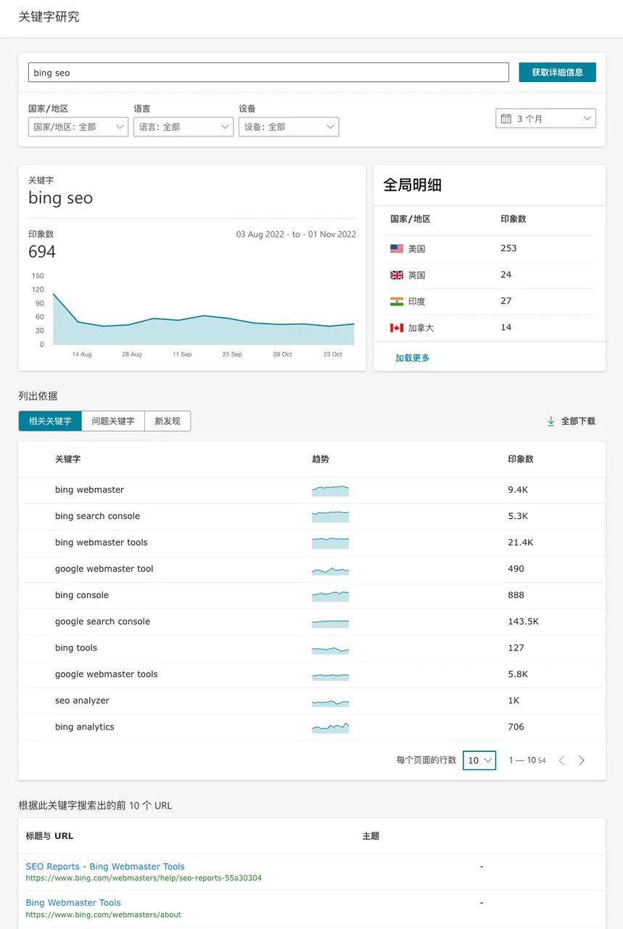
Task: Open the 语言 dropdown filter
Action: tap(183, 126)
